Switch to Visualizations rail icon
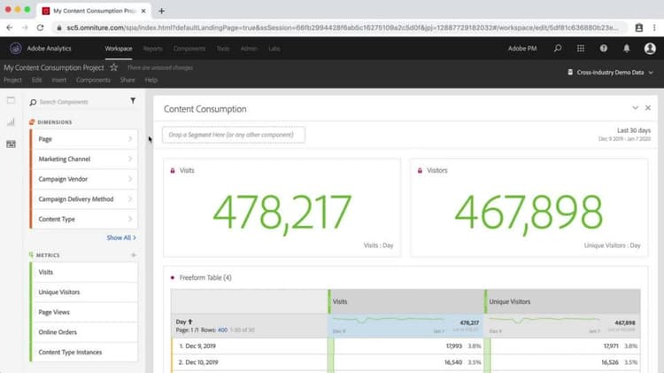This screenshot has height=373, width=664. pyautogui.click(x=11, y=122)
